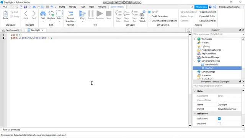Image resolution: width=245 pixels, height=138 pixels.
Task: Click the Lighting bulb icon in Explorer
Action: (x=199, y=46)
